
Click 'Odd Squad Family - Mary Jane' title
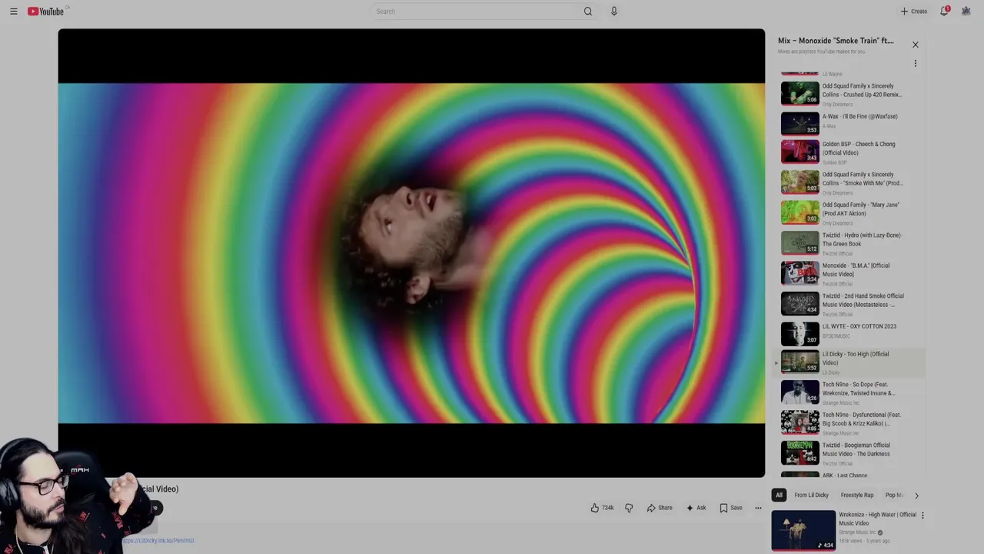tap(861, 209)
